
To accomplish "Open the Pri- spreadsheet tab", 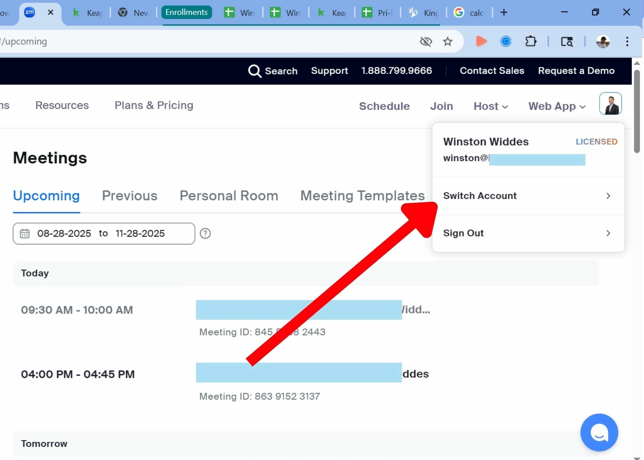I will (x=377, y=13).
